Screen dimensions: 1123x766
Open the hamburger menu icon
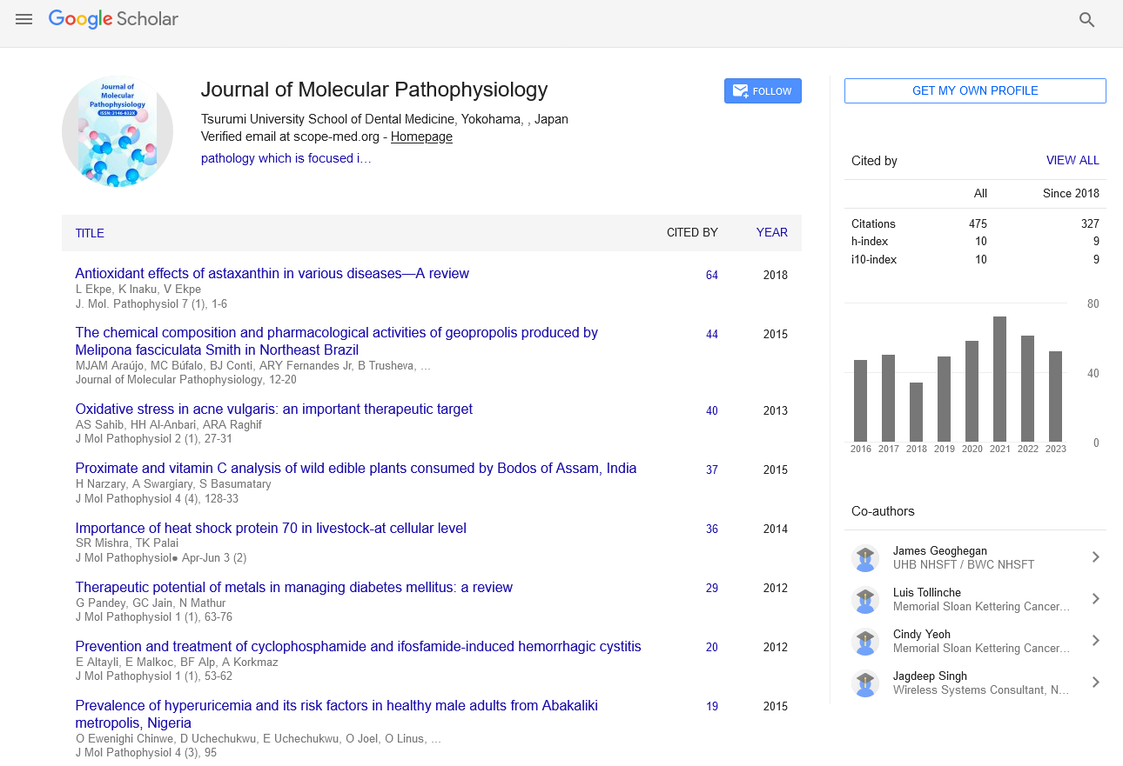point(24,19)
